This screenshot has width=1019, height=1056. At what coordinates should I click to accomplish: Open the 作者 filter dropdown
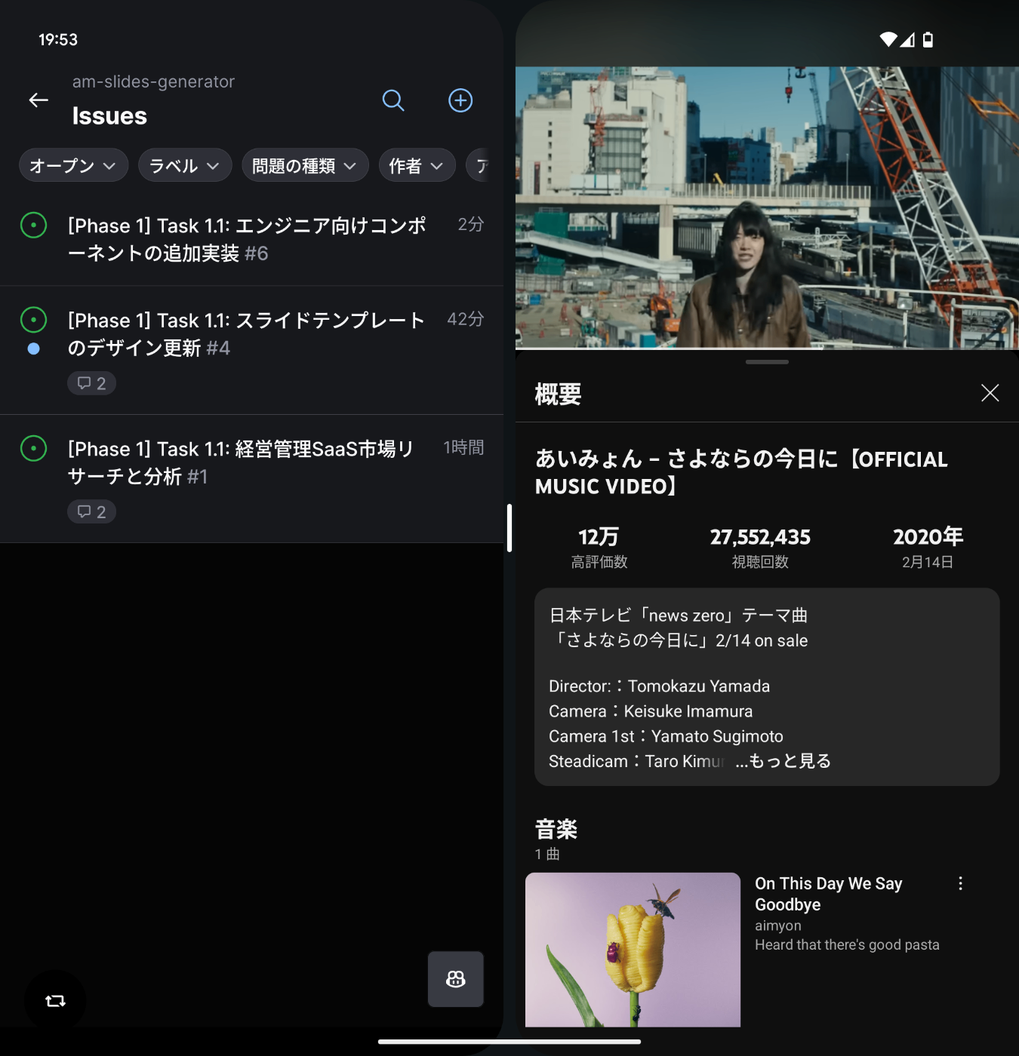tap(417, 165)
